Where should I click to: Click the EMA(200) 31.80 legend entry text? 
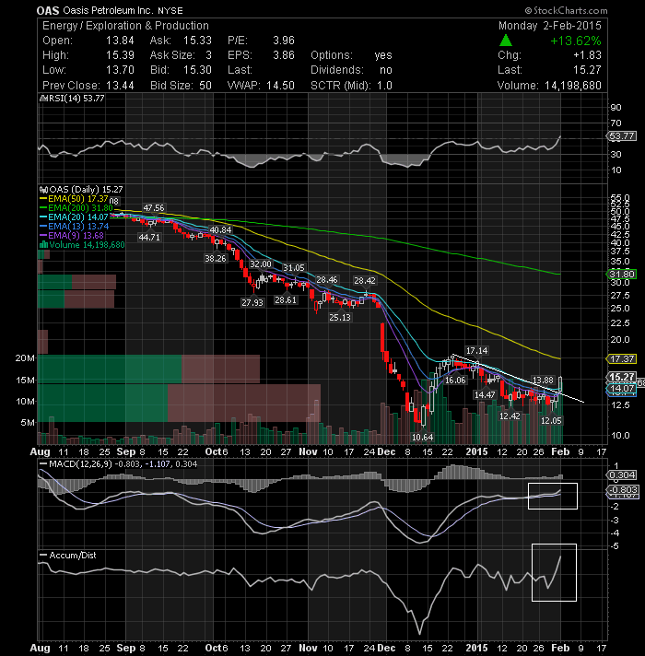[80, 208]
